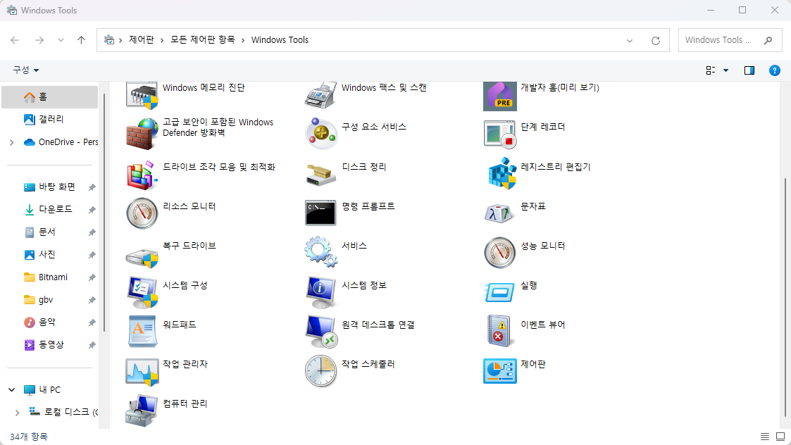Open 갤러리 in navigation pane
The image size is (791, 445).
[49, 119]
